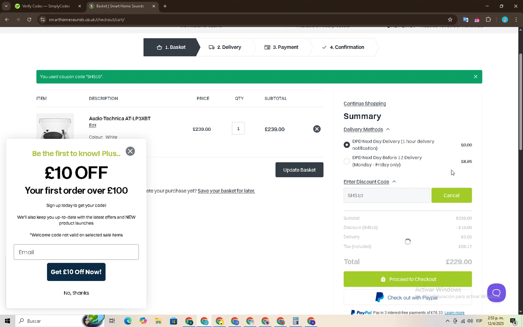Close the Basket Smart Home Sounds tab

pos(154,6)
